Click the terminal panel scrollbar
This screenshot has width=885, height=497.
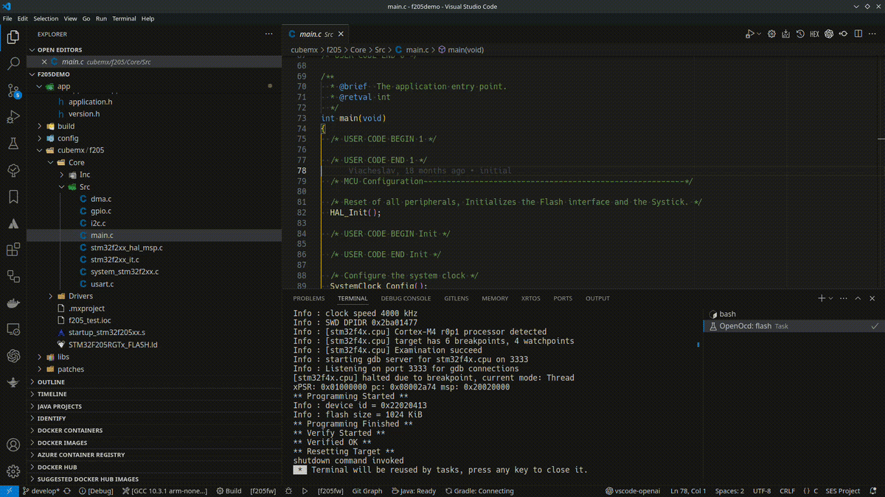(x=698, y=344)
